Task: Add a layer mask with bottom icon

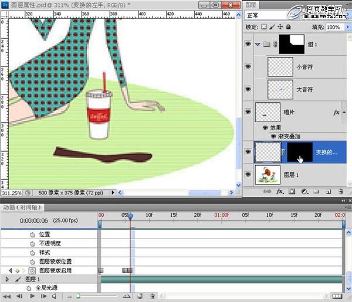Action: click(x=292, y=192)
